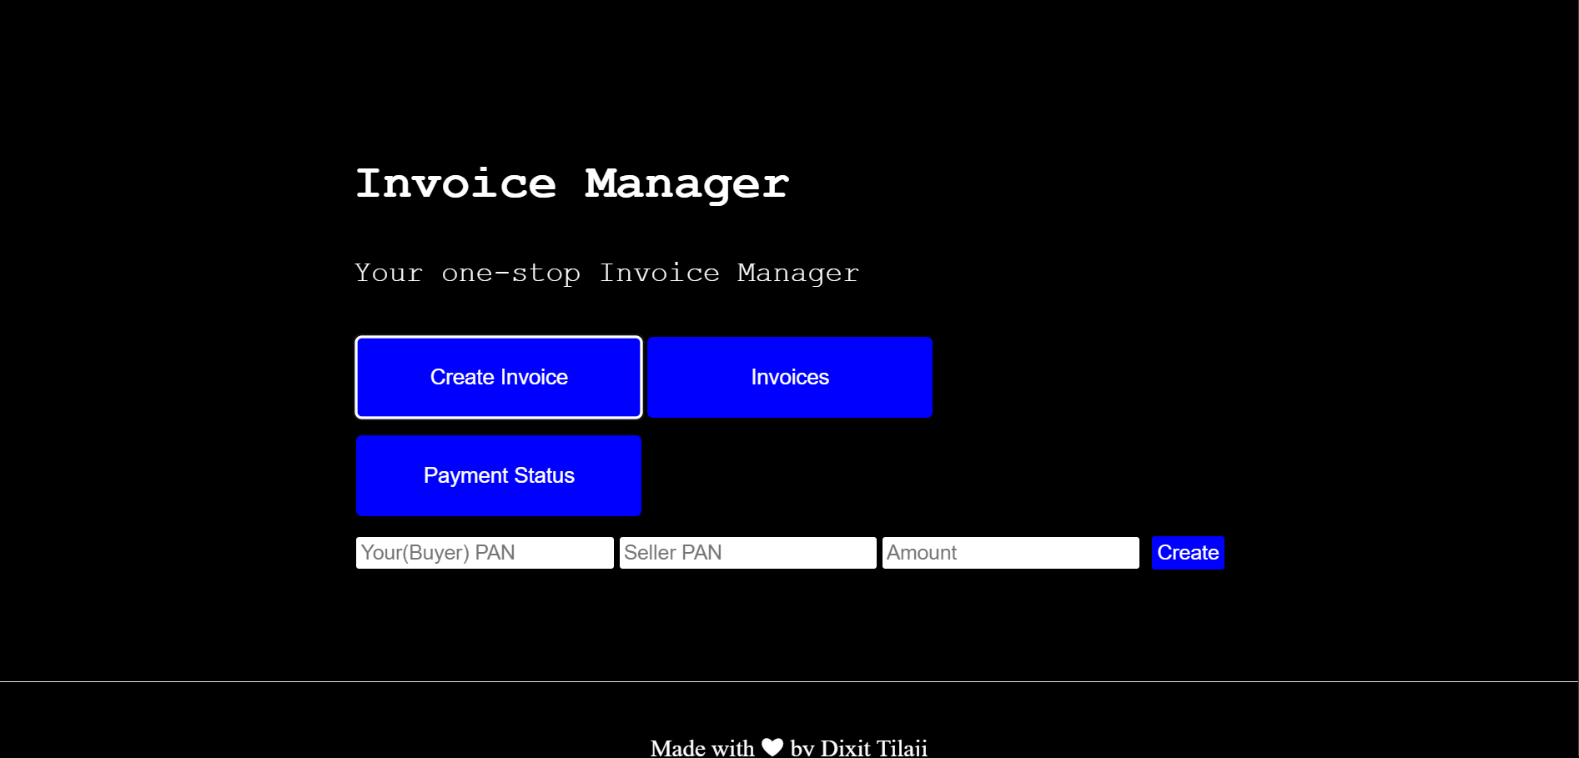1579x758 pixels.
Task: Click the one-stop Invoice Manager subtitle
Action: click(x=607, y=274)
